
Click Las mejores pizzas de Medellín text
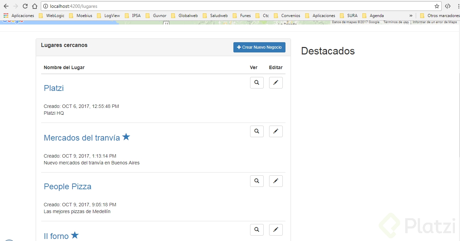click(x=77, y=211)
